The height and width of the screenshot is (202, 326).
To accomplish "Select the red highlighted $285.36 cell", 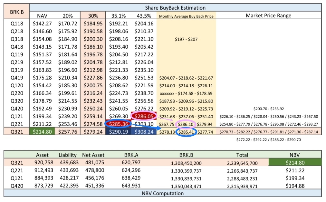I will [119, 124].
